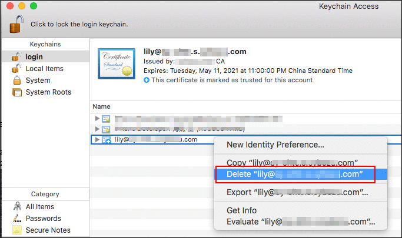This screenshot has height=238, width=402.
Task: Expand the first certificate row's disclosure triangle
Action: pos(97,119)
